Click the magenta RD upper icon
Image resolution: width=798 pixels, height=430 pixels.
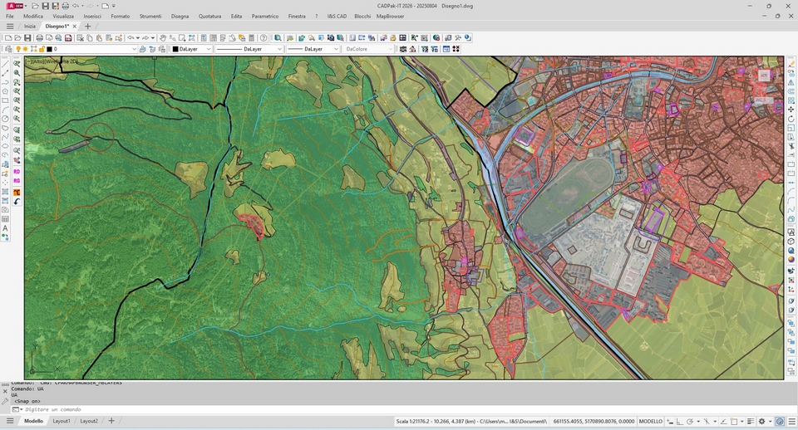point(17,172)
